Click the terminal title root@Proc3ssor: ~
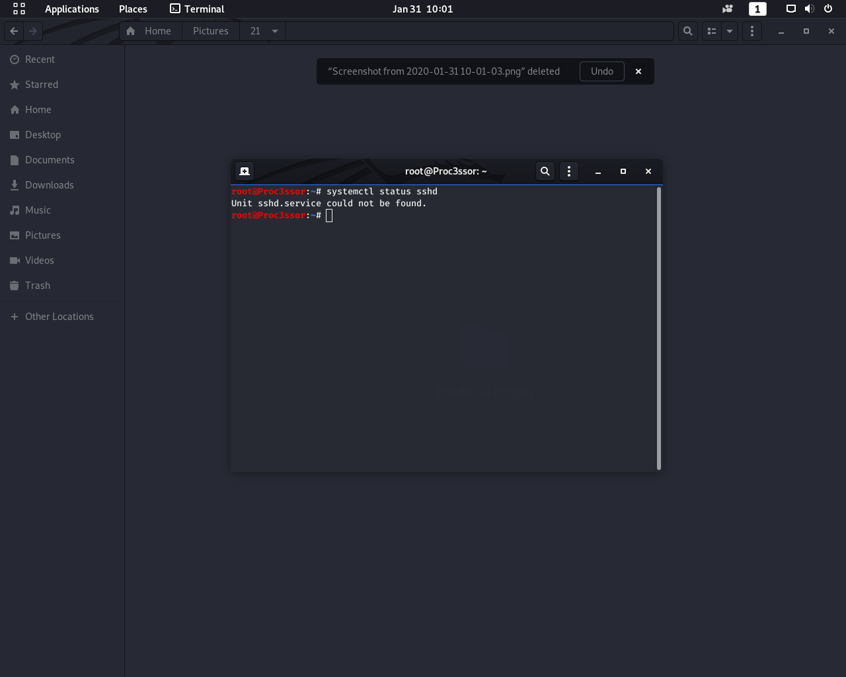Screen dimensions: 846x677 coord(446,171)
